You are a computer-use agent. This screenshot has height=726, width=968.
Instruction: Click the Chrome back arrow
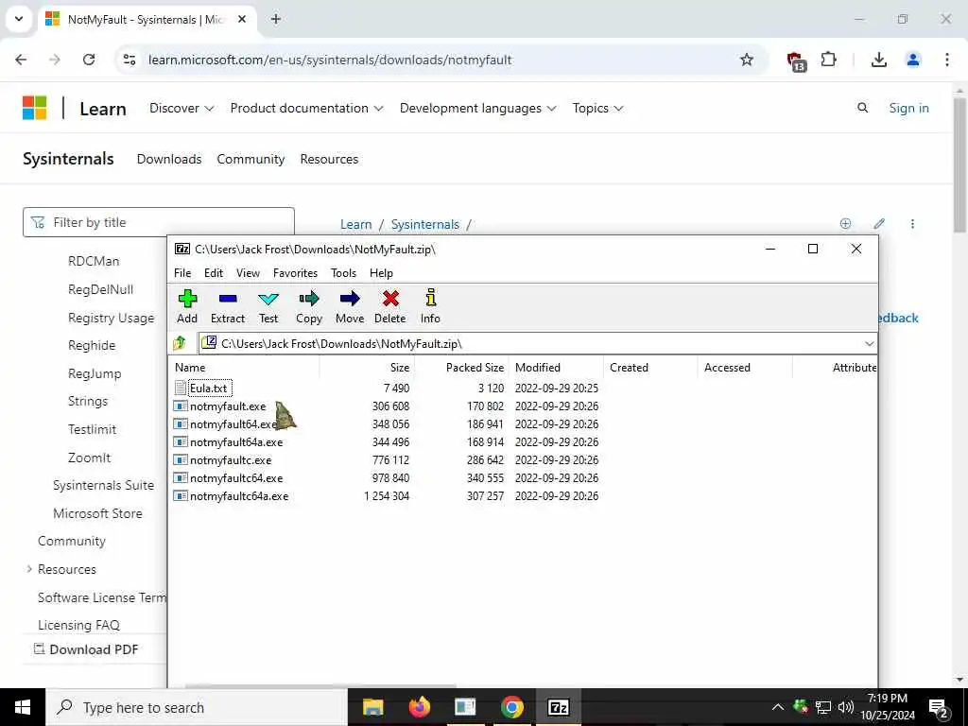coord(21,60)
